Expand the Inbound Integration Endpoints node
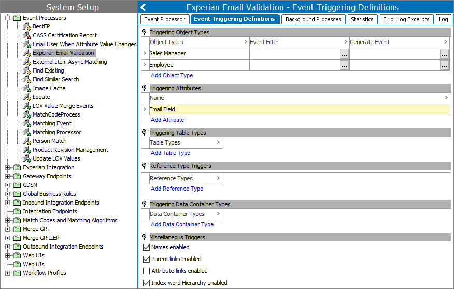The width and height of the screenshot is (454, 289). [x=8, y=203]
